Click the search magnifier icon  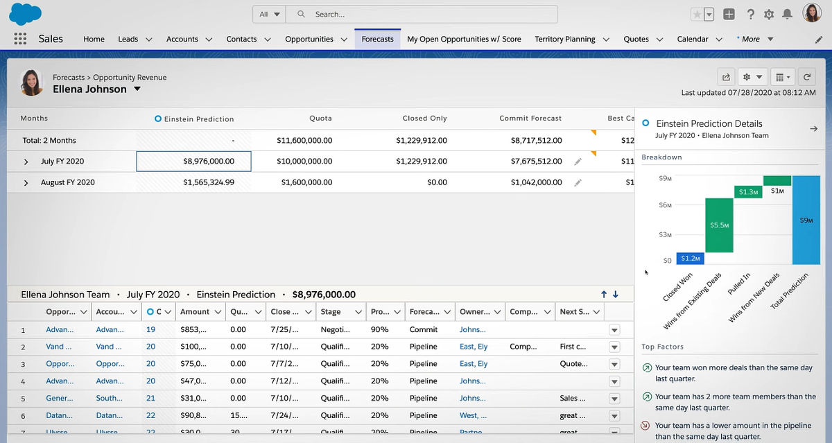(x=301, y=14)
